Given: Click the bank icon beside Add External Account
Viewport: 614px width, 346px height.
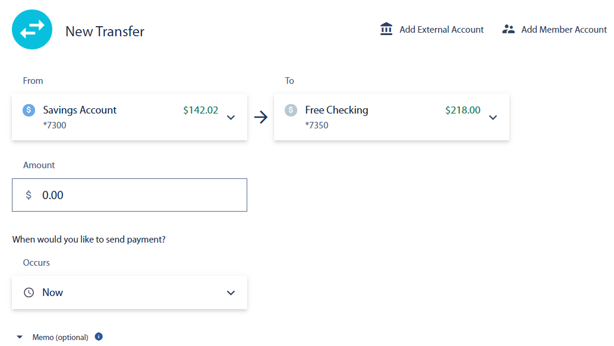Looking at the screenshot, I should point(387,29).
